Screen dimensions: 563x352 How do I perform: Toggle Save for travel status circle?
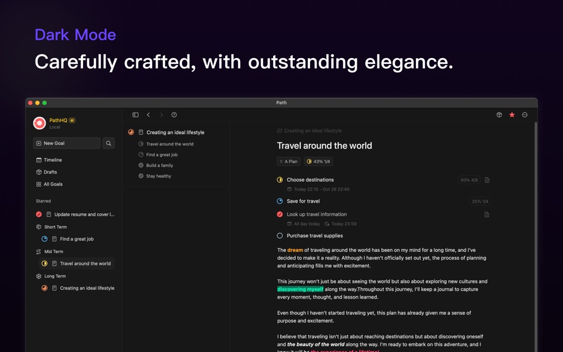280,201
